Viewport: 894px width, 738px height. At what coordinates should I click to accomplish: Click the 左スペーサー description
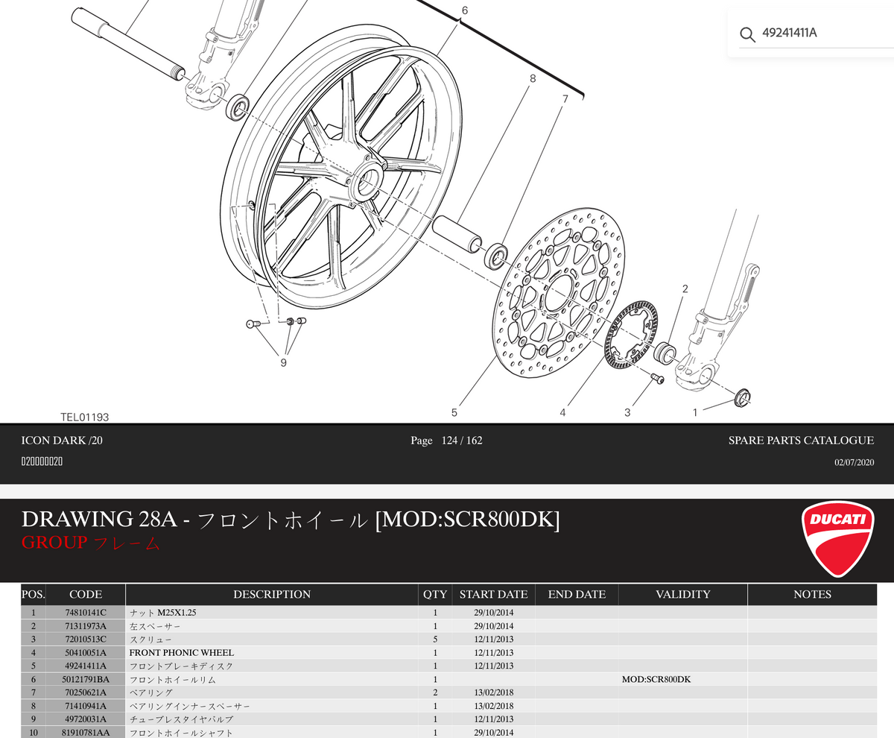click(155, 625)
